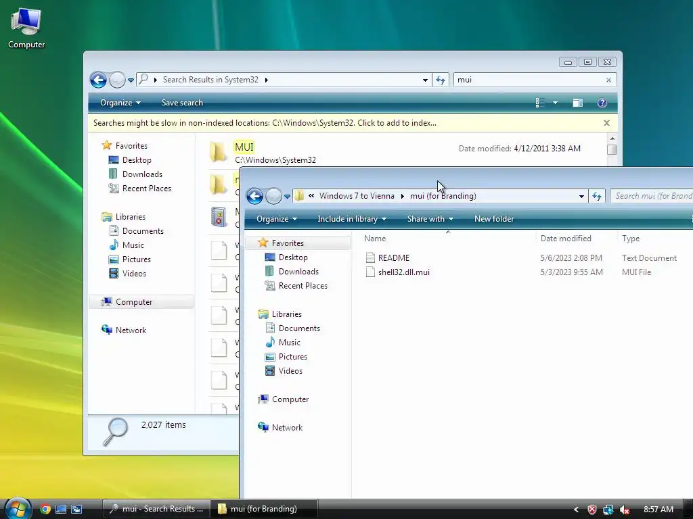Click Favorites star in Search Results sidebar
Screen dimensions: 693x519
tap(106, 145)
